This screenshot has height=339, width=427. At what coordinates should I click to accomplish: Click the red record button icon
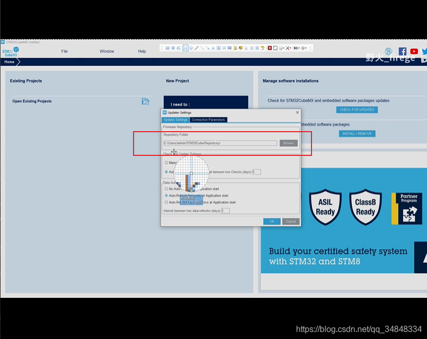click(x=270, y=48)
